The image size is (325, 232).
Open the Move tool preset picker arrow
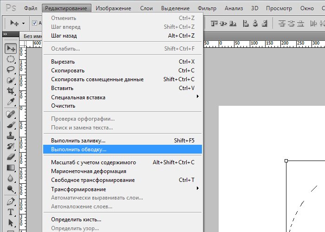pyautogui.click(x=23, y=23)
